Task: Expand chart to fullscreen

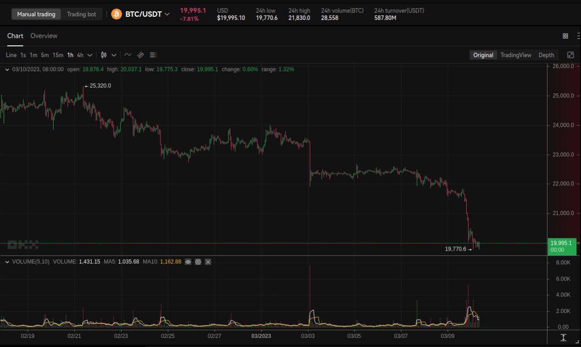Action: click(571, 55)
